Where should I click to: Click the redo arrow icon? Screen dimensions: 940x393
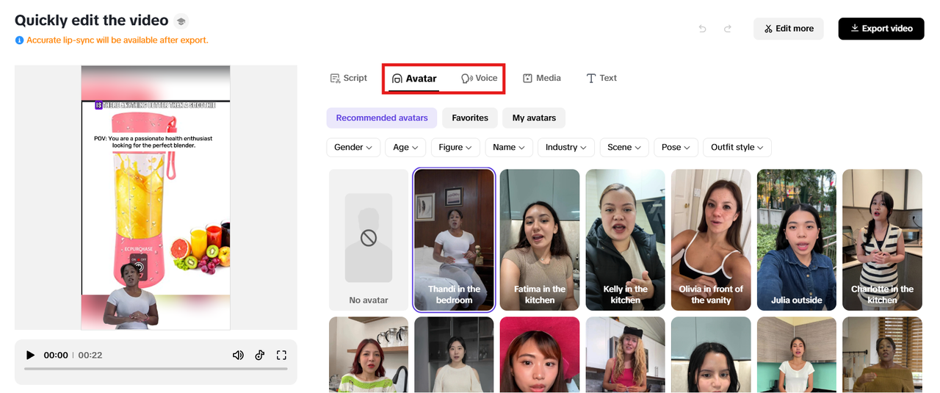point(728,29)
